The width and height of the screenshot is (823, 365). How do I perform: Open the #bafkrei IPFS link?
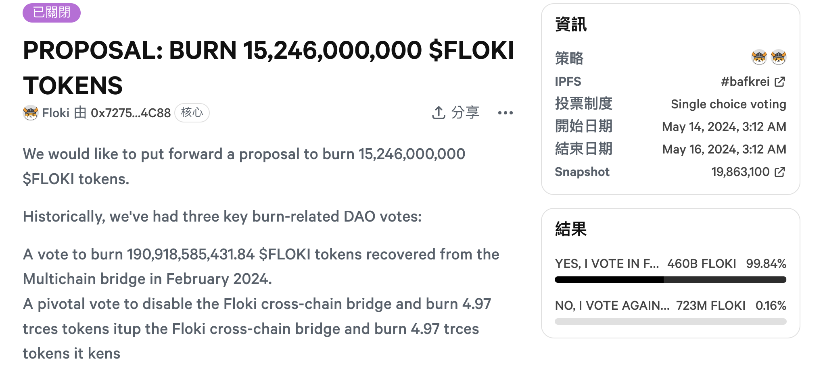(745, 82)
